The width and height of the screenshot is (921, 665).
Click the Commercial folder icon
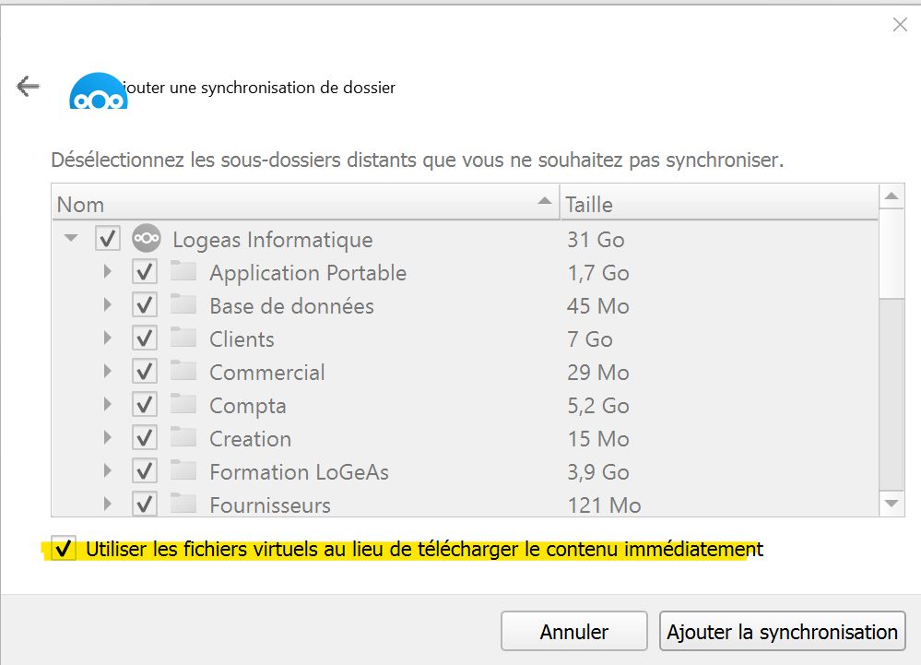coord(183,372)
